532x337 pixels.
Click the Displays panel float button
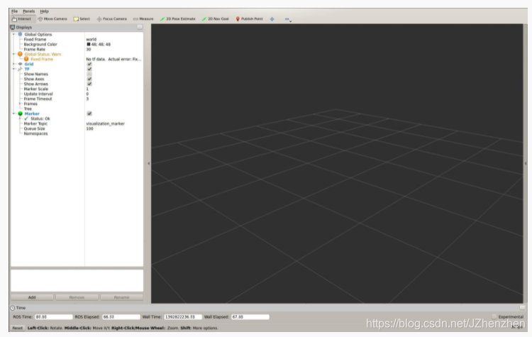[140, 27]
